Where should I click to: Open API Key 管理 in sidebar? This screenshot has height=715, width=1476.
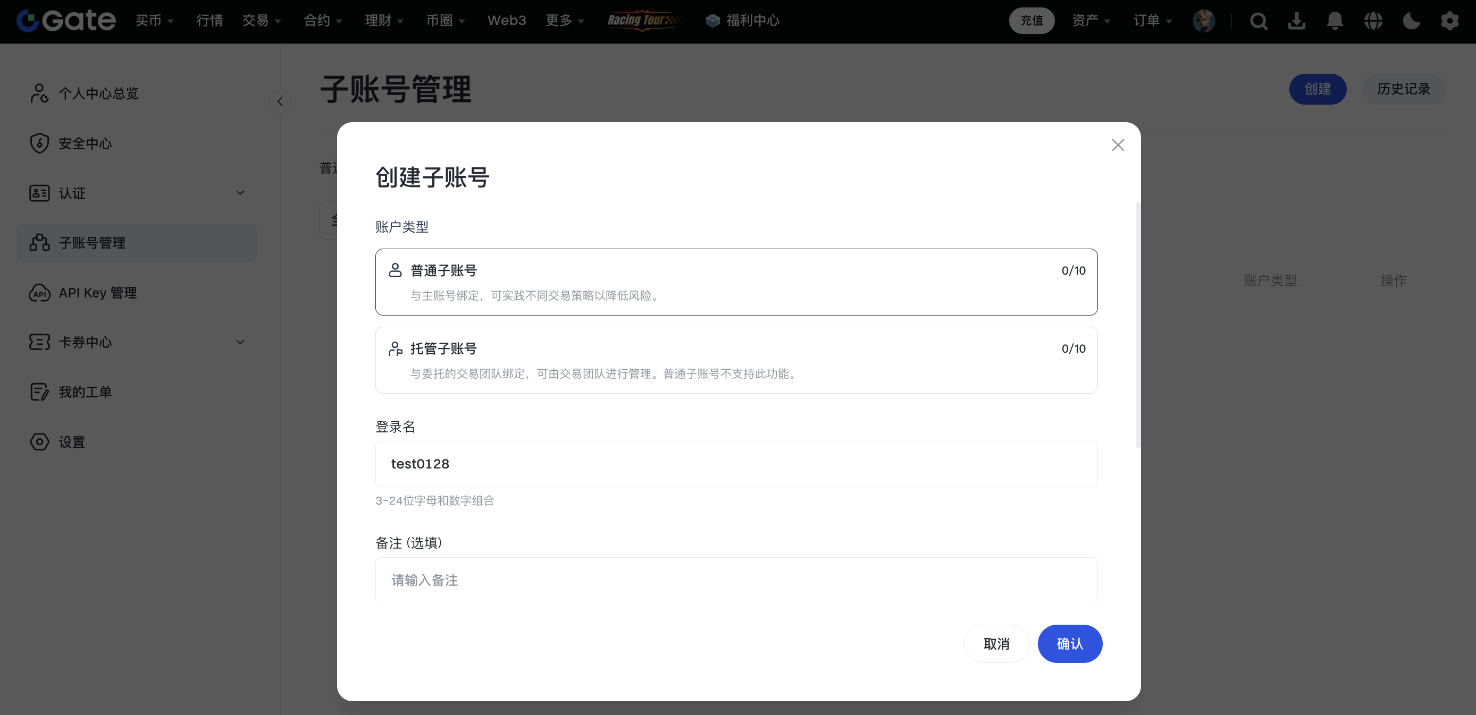click(97, 293)
